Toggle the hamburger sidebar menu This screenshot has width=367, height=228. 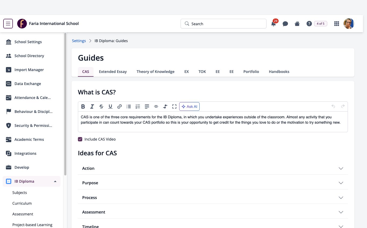click(8, 24)
